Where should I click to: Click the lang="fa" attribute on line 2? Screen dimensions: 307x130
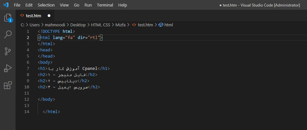point(64,37)
